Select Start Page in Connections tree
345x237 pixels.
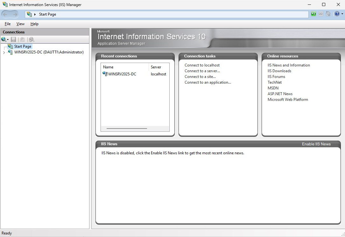point(23,46)
